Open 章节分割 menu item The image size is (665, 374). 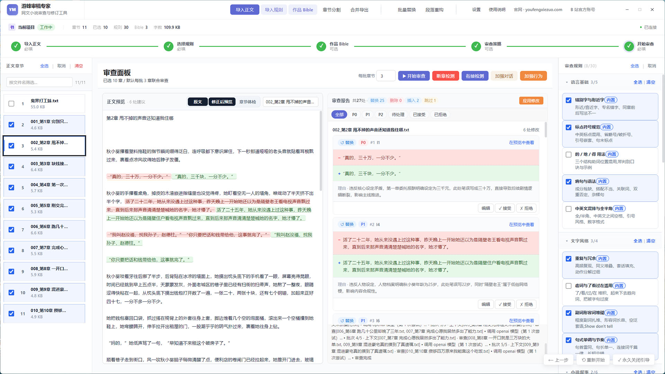point(331,10)
